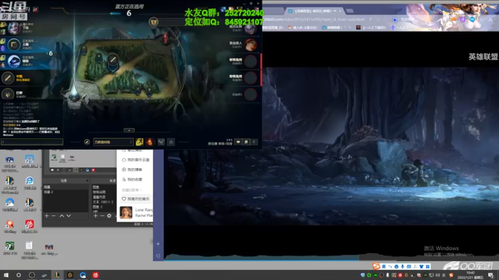Open the NetEase Music desktop shortcut

[29, 226]
